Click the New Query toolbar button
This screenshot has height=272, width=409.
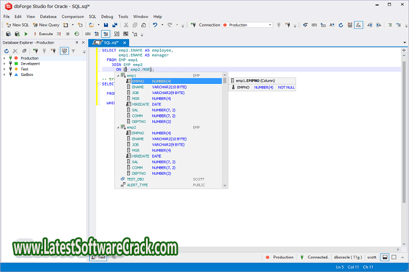(45, 25)
